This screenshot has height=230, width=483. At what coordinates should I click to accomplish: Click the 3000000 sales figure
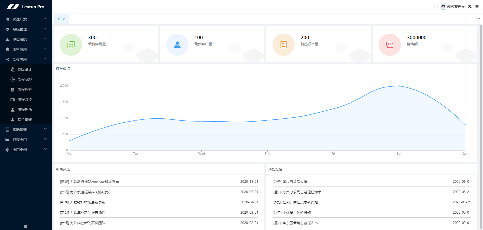coord(417,37)
